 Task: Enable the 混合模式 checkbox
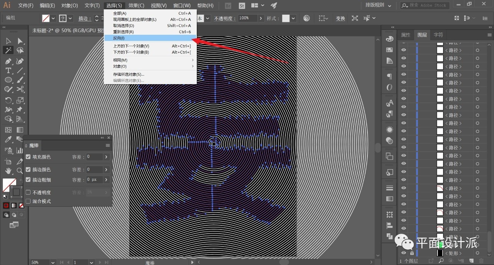tap(28, 201)
